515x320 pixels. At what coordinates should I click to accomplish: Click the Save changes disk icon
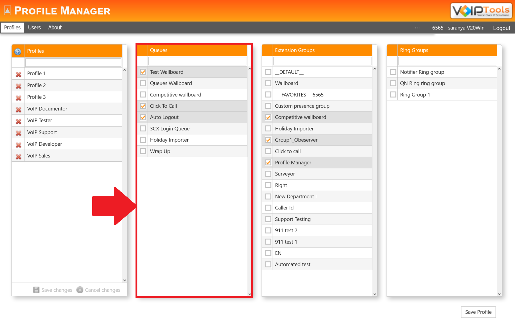[x=36, y=290]
